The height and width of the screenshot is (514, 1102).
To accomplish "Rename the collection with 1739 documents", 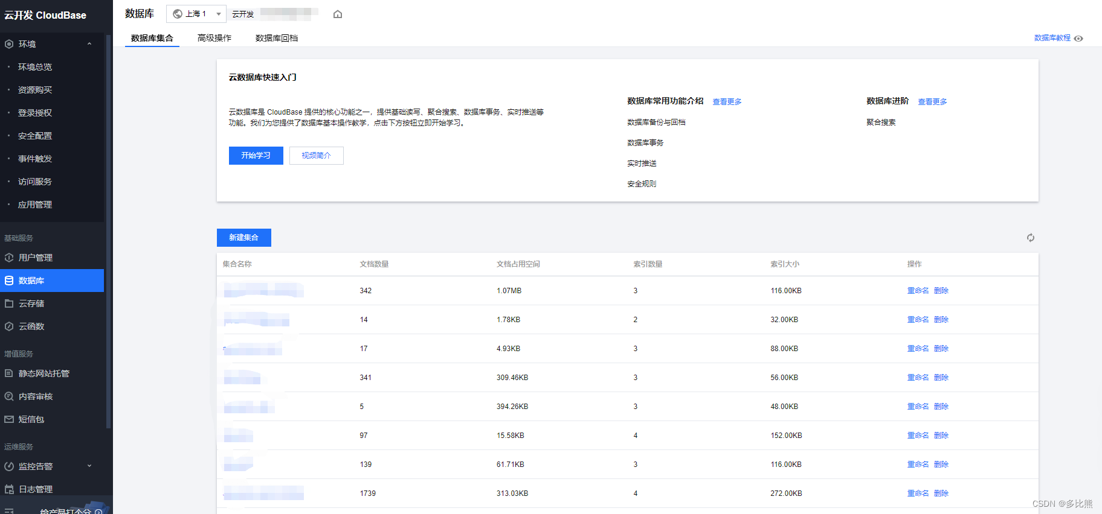I will click(x=918, y=493).
